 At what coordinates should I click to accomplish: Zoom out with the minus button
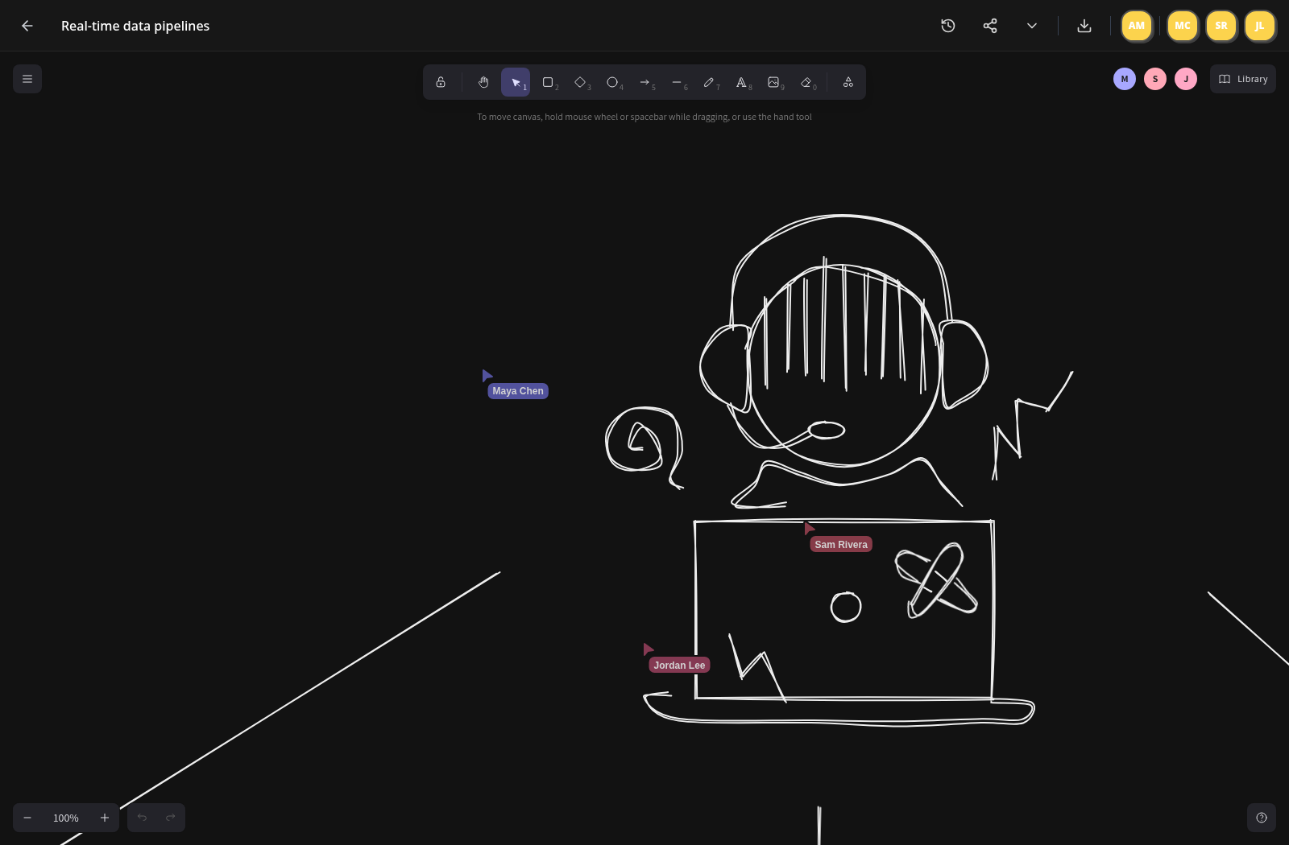27,818
